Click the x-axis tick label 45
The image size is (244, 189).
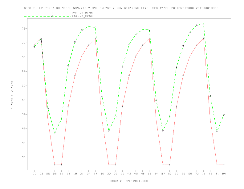point(136,174)
